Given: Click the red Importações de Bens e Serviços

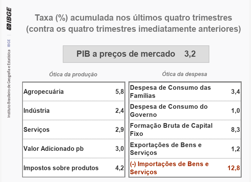Looking at the screenshot, I should pyautogui.click(x=169, y=168).
